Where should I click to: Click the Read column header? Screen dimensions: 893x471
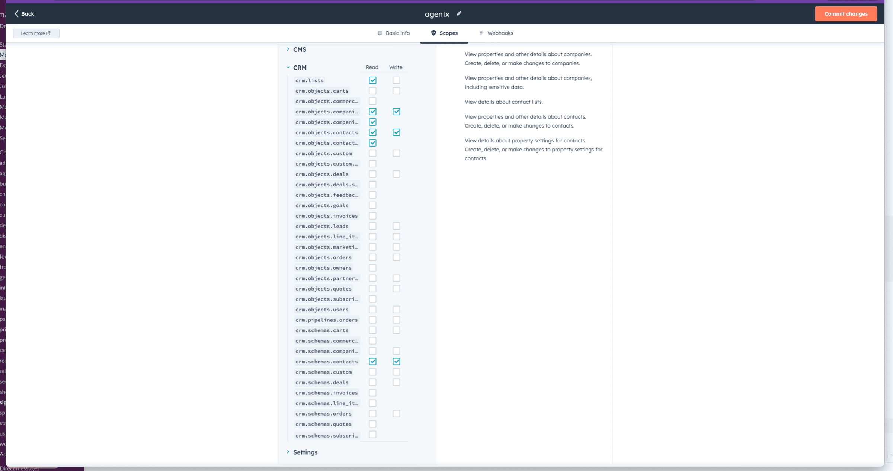(372, 67)
